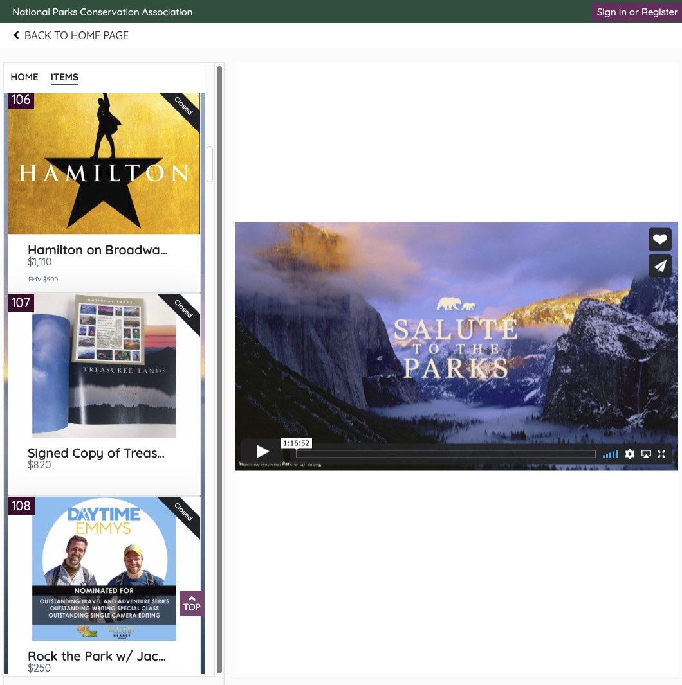Click the back chevron arrow icon
The image size is (682, 685).
(16, 35)
